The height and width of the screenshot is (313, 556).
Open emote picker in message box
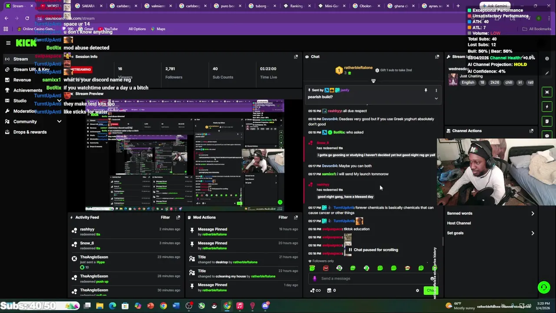pyautogui.click(x=432, y=279)
